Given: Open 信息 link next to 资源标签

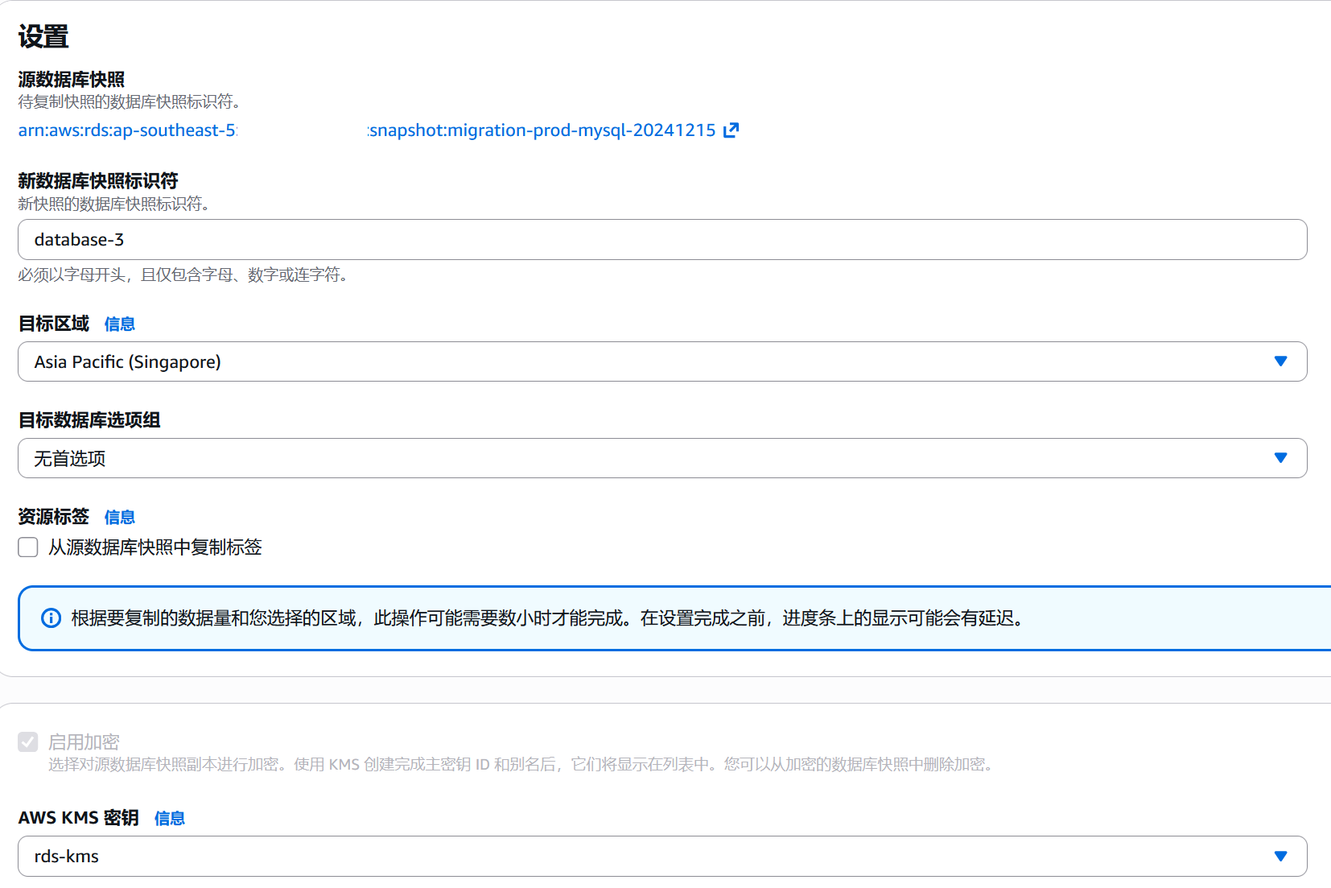Looking at the screenshot, I should coord(119,517).
